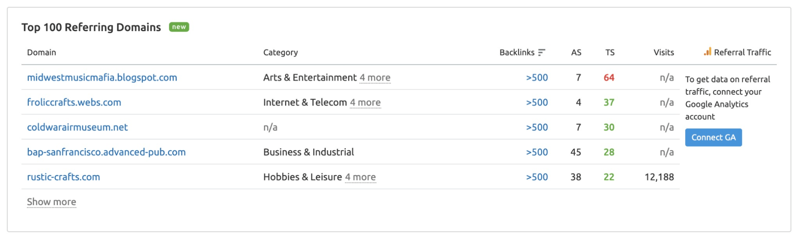801x239 pixels.
Task: Sort by the Visits column header
Action: point(664,53)
